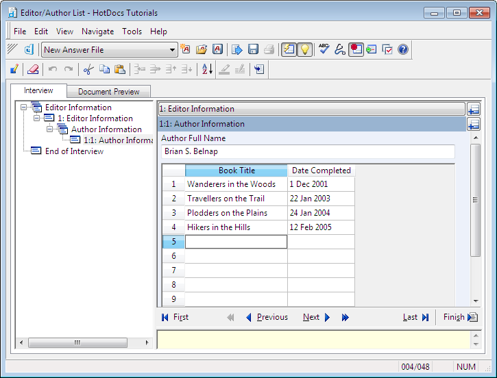Click the Cut scissors icon

(x=88, y=69)
